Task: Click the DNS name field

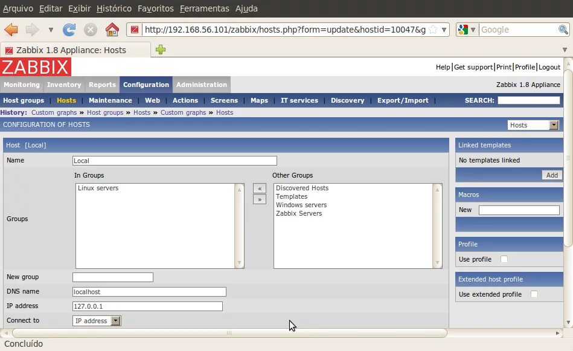Action: (149, 292)
